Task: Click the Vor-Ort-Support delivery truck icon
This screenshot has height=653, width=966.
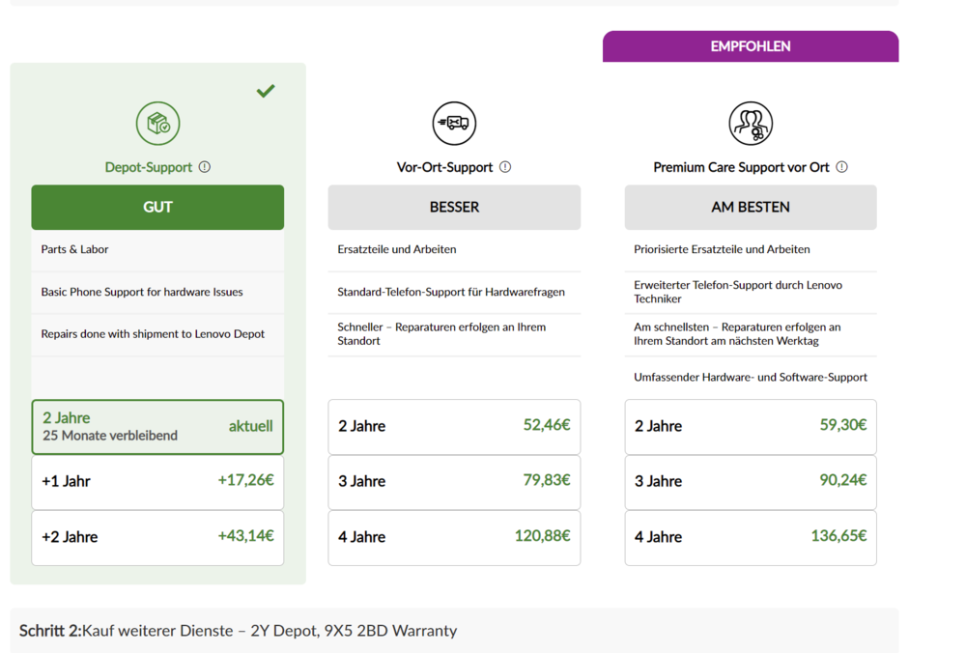Action: [454, 124]
